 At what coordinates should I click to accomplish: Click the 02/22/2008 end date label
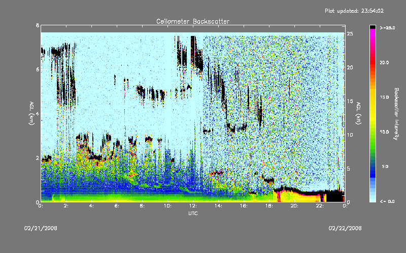(x=345, y=228)
